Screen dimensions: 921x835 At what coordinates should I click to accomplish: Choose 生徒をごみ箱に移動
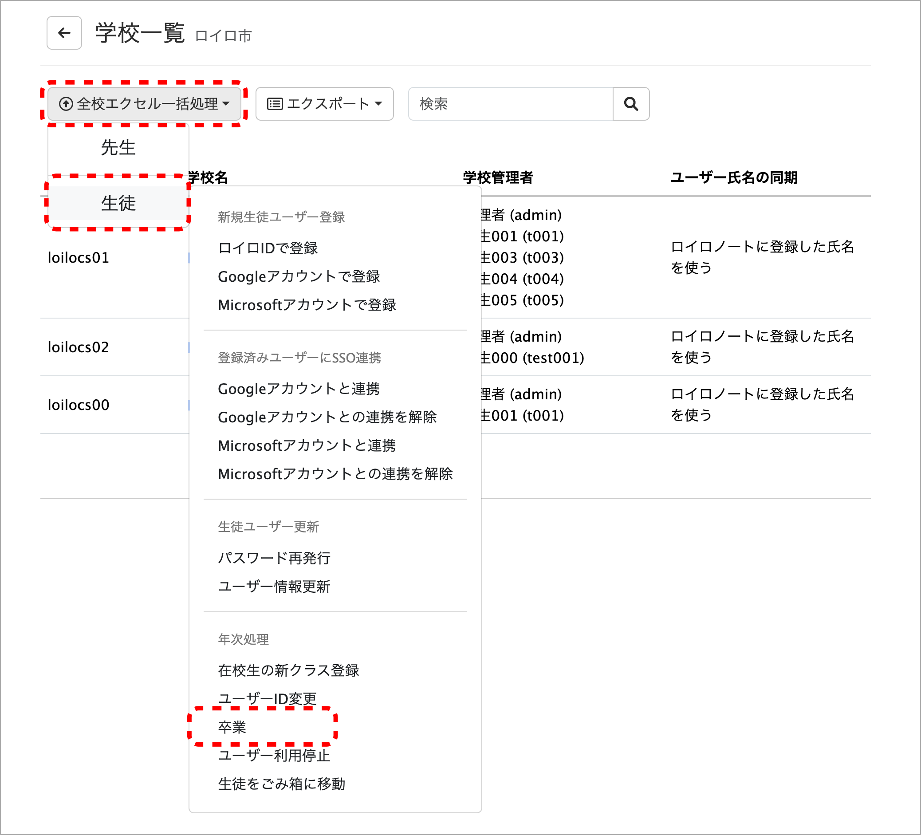click(281, 784)
